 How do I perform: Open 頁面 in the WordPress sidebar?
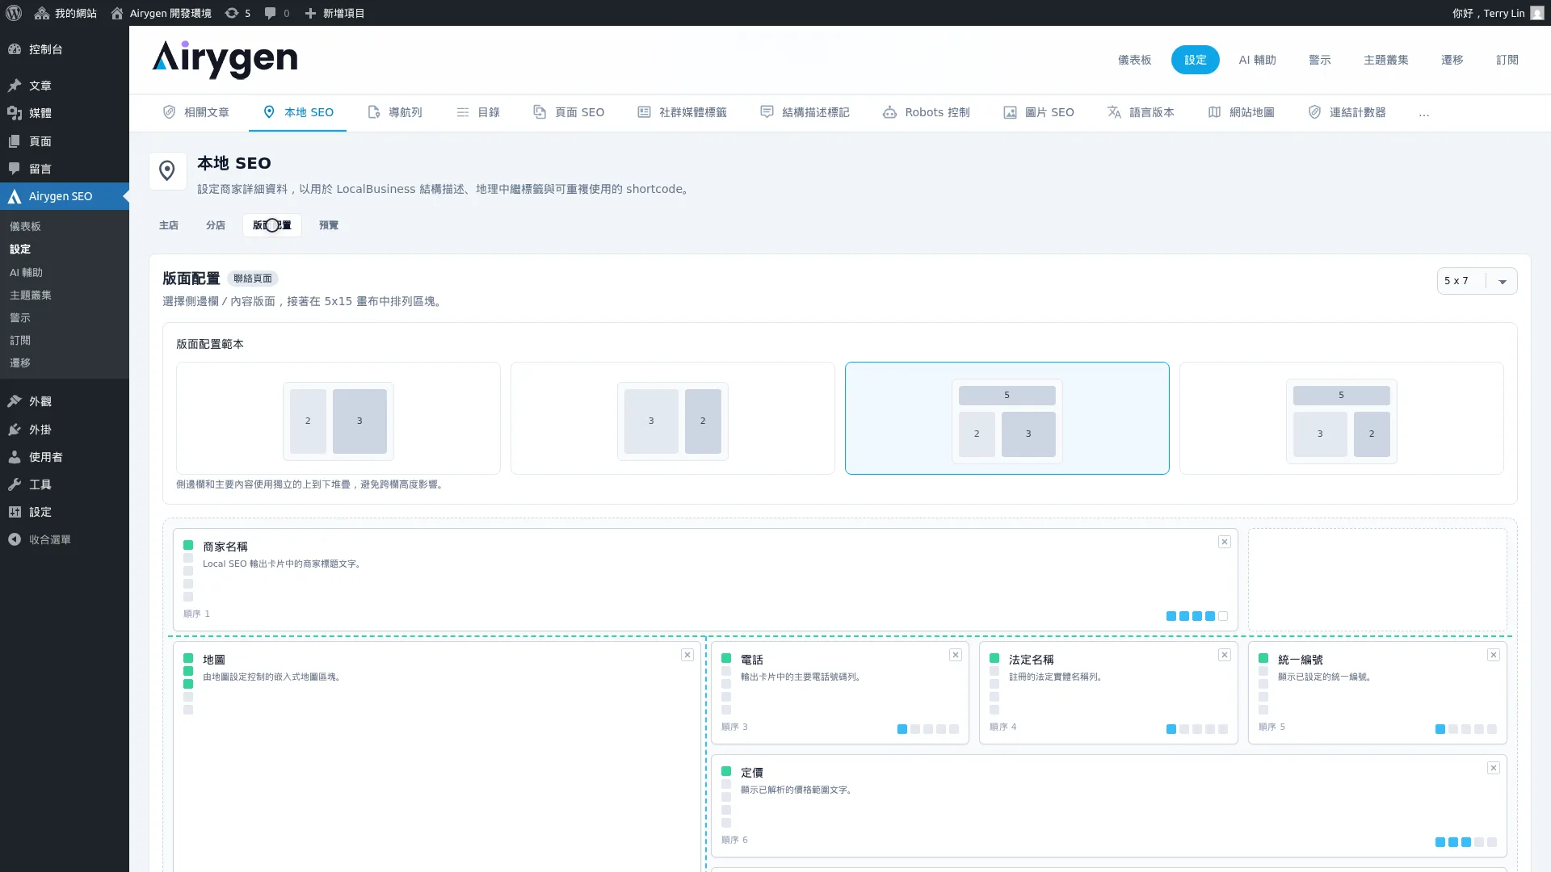pyautogui.click(x=65, y=141)
